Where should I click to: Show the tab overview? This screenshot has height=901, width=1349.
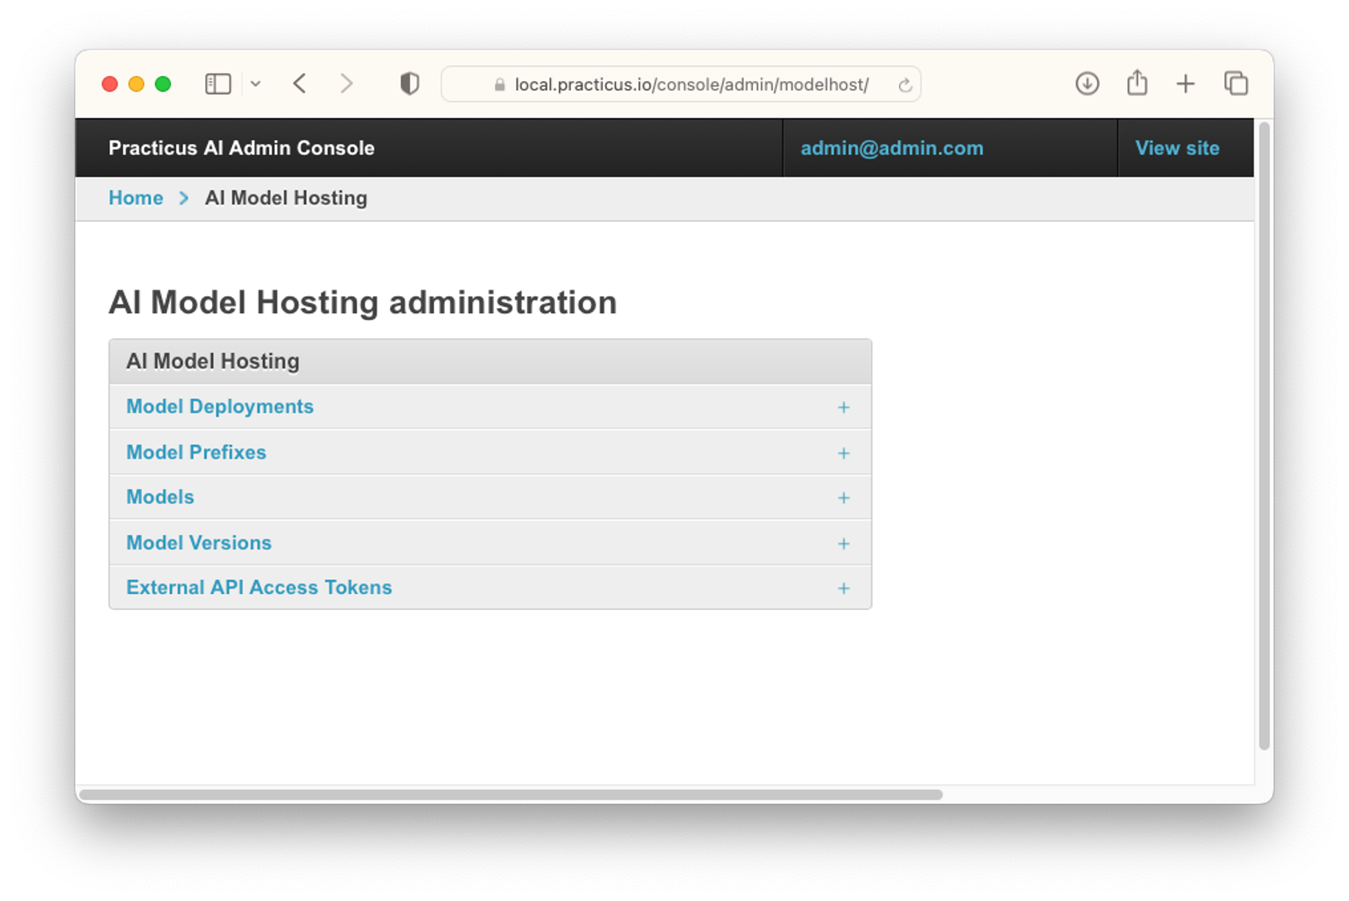(x=1235, y=84)
